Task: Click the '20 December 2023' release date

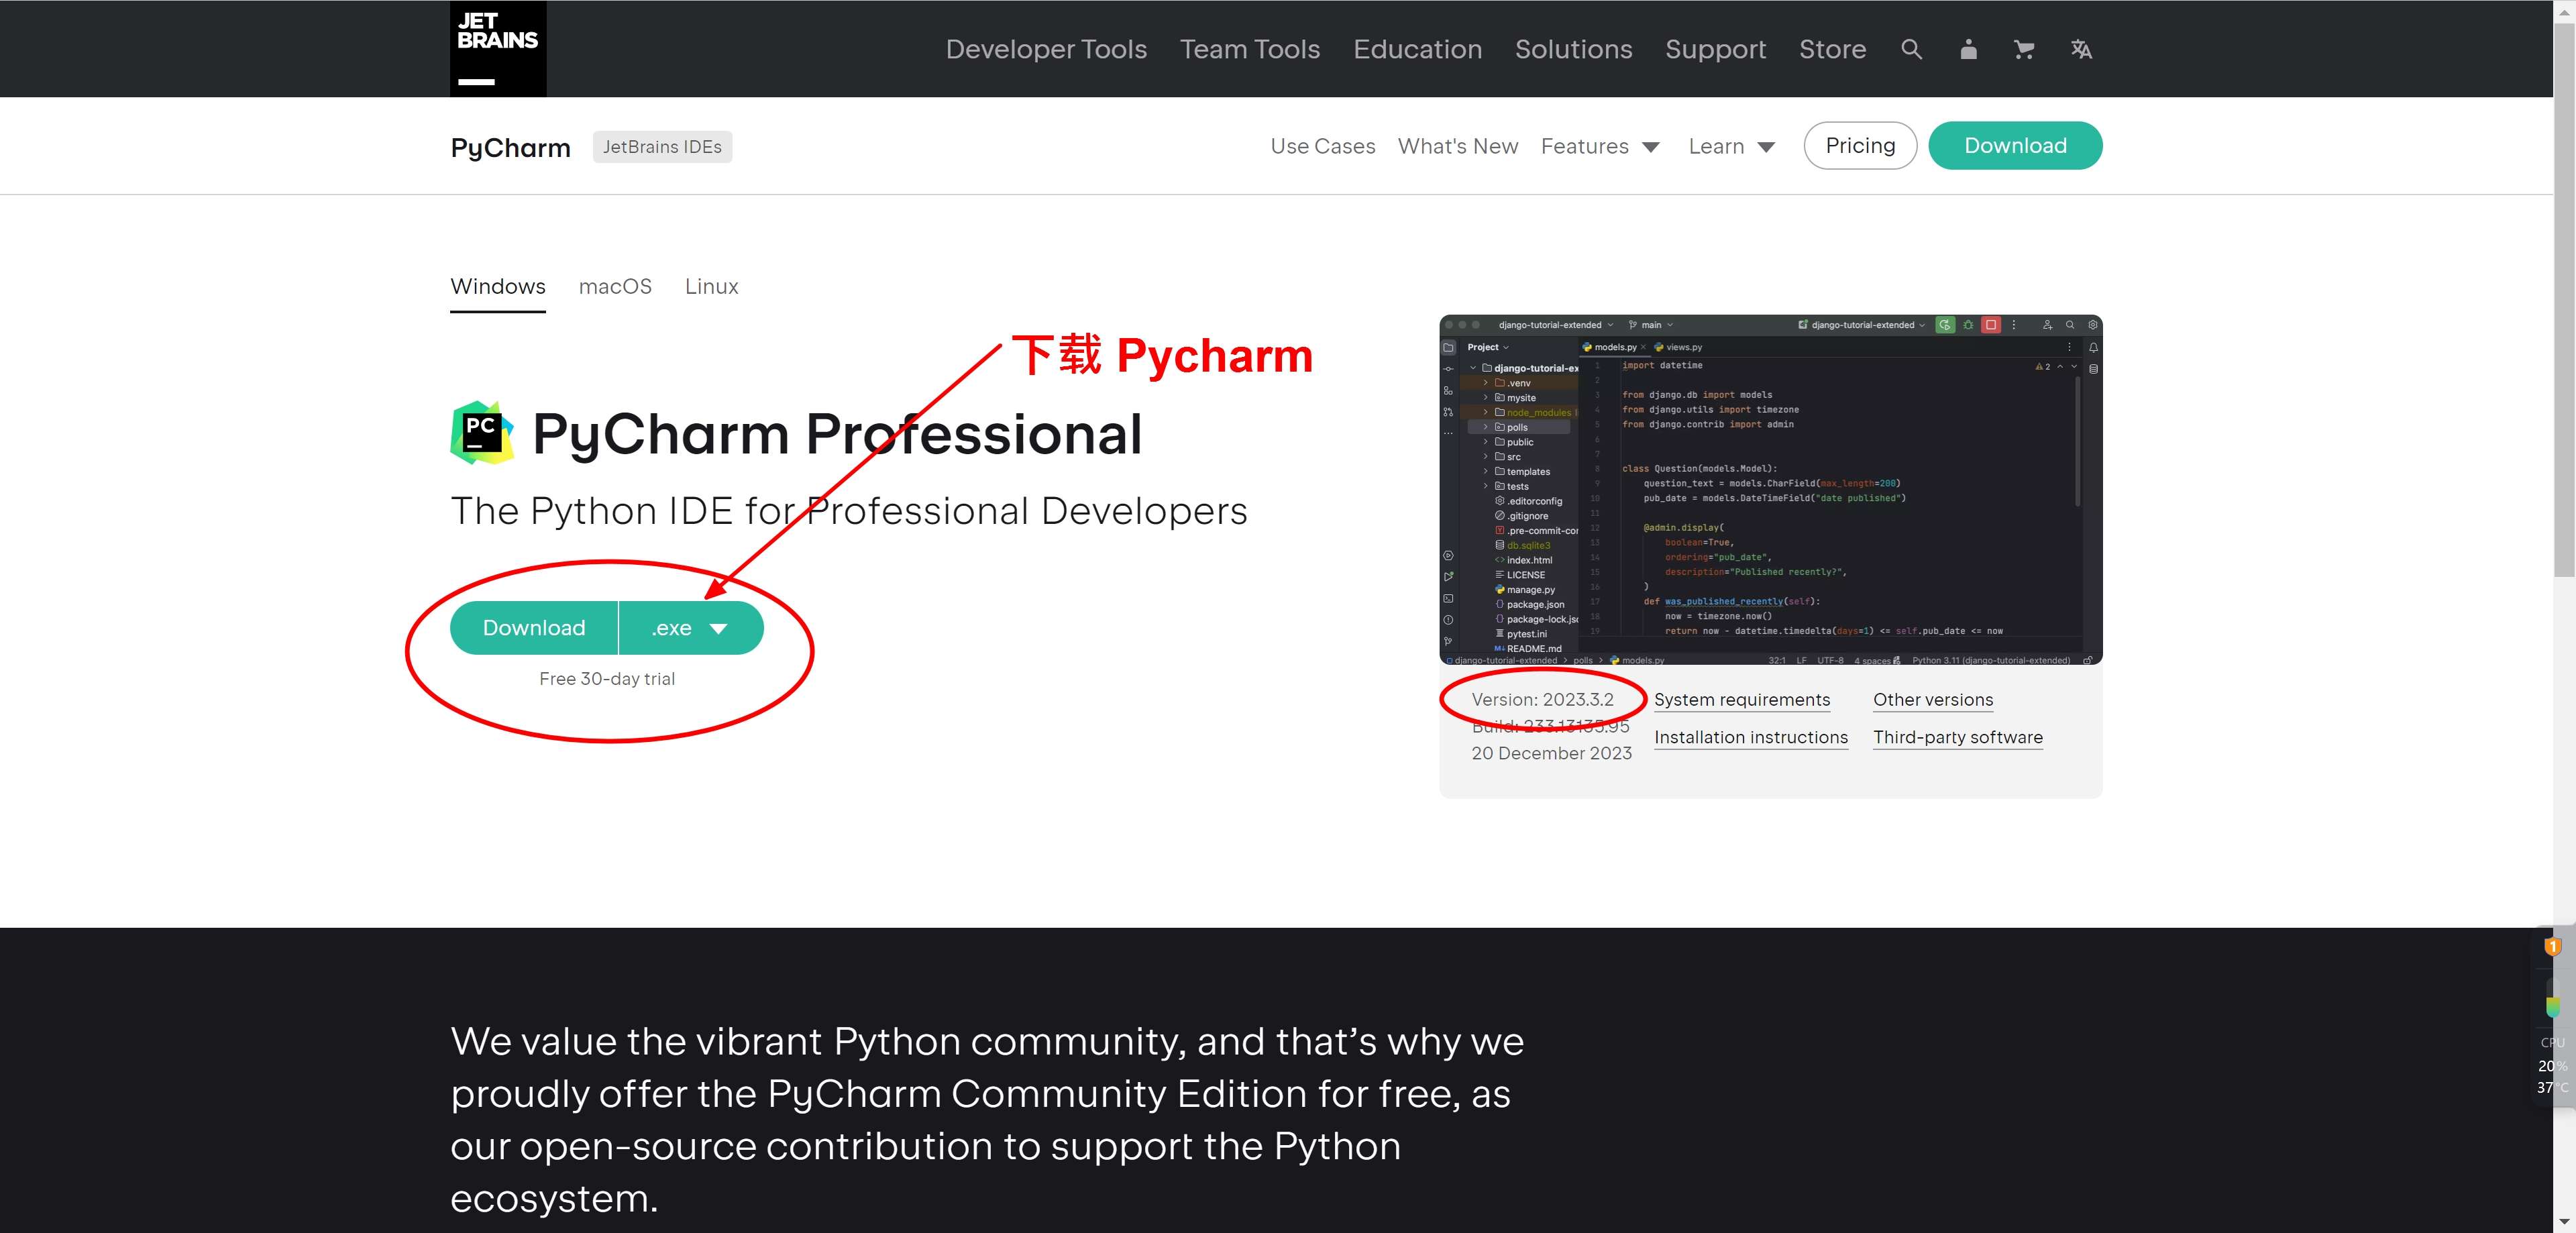Action: coord(1551,753)
